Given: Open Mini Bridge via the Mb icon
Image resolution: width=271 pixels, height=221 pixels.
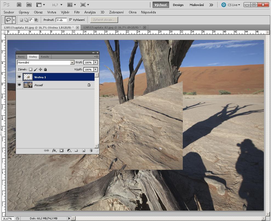Looking at the screenshot, I should tap(29, 5).
